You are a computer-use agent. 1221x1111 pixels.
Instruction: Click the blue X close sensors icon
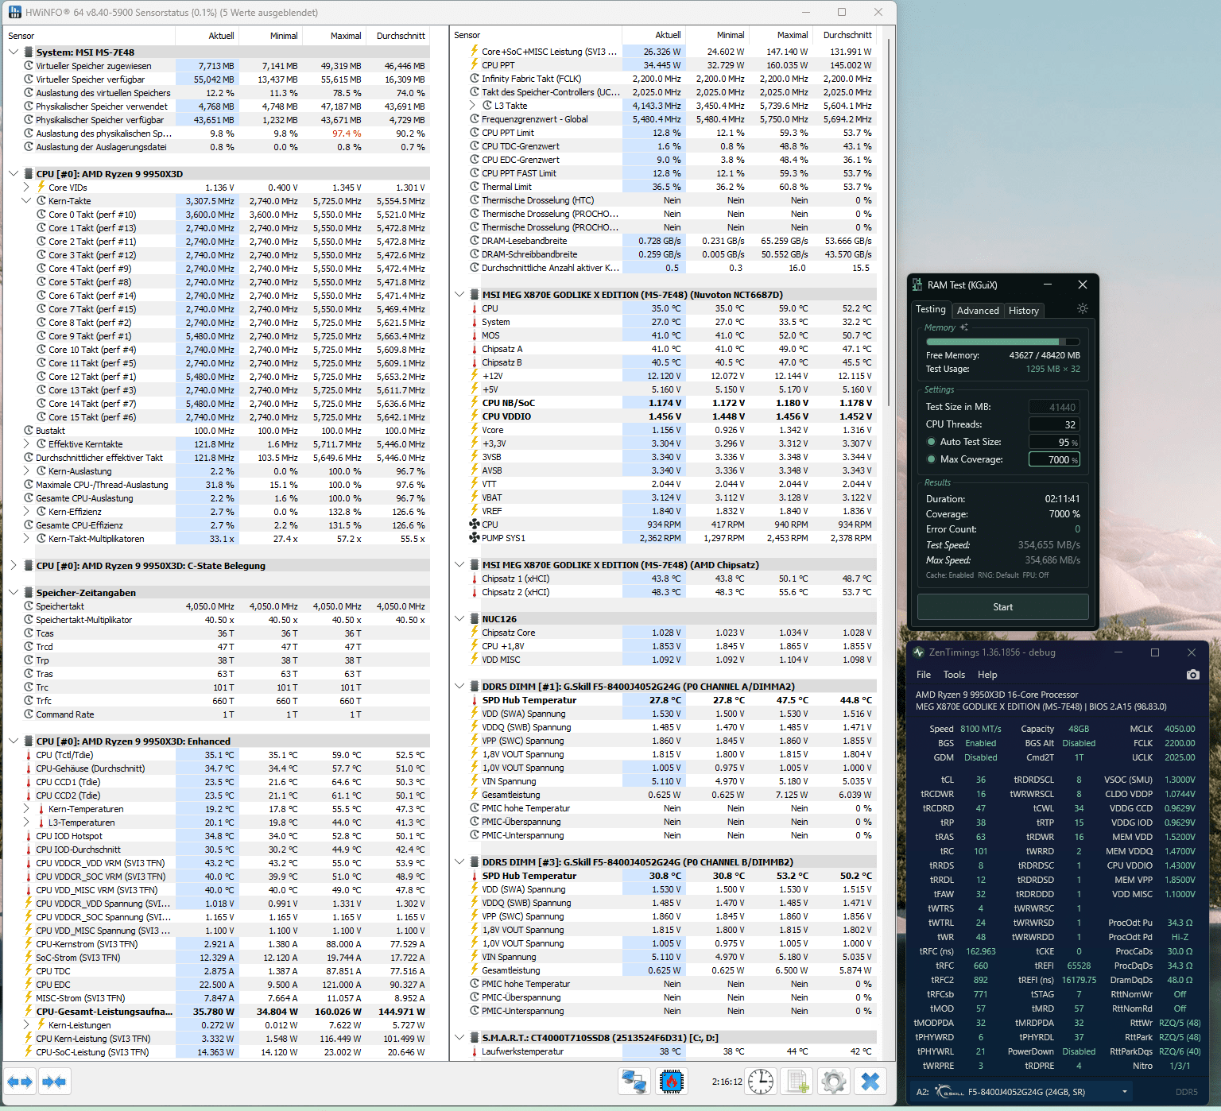pyautogui.click(x=870, y=1082)
